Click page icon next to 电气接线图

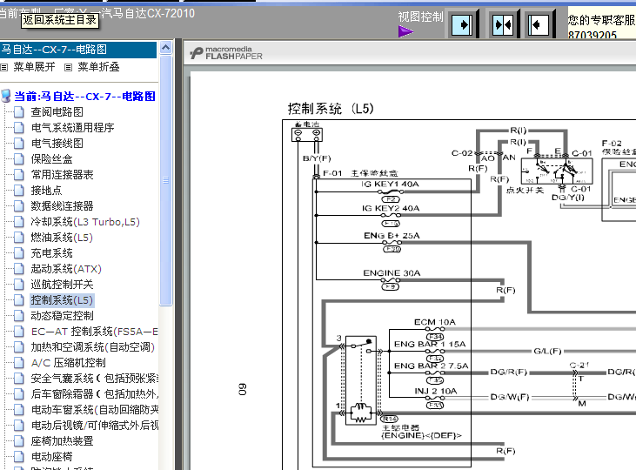tap(19, 144)
